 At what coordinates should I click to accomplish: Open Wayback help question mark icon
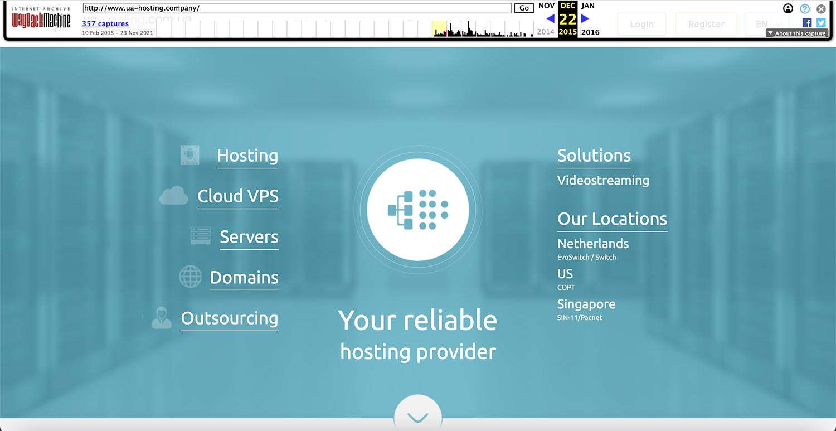[805, 8]
